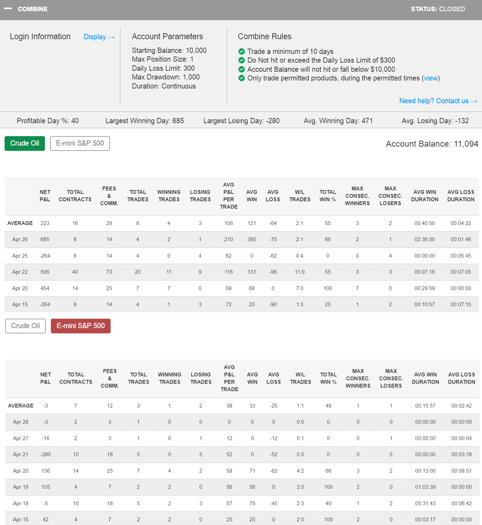Viewport: 482px width, 525px height.
Task: Switch to the outlined Crude Oil tab
Action: (26, 326)
